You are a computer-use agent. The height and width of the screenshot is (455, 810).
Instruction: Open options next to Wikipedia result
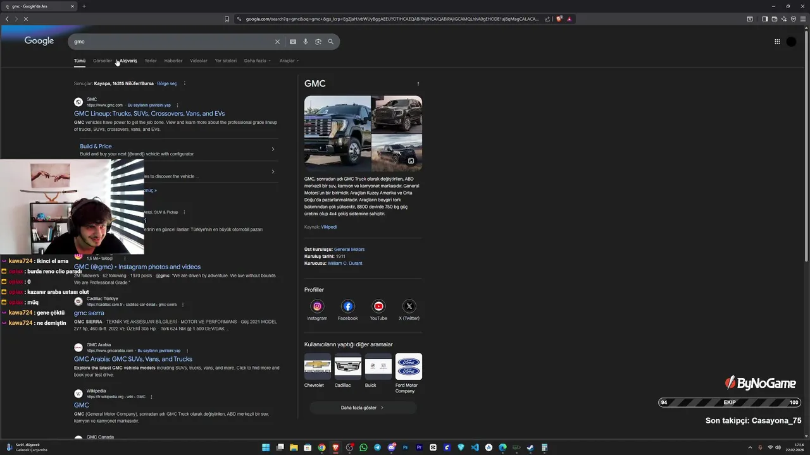(151, 397)
